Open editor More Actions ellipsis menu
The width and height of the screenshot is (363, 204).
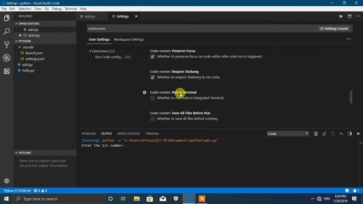(358, 16)
